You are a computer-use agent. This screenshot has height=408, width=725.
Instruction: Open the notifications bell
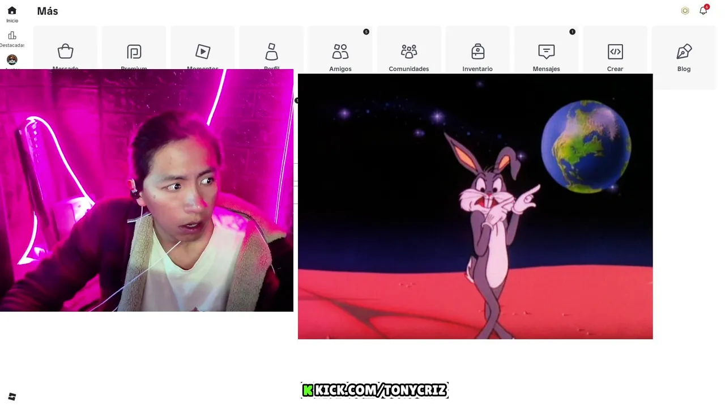pyautogui.click(x=703, y=10)
